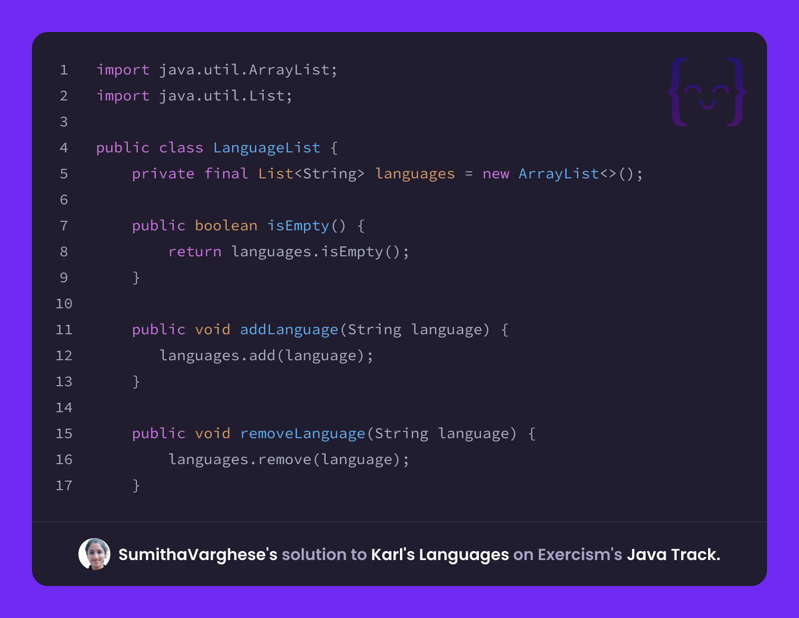This screenshot has height=618, width=799.
Task: Click the class name 'LanguageList'
Action: point(267,148)
